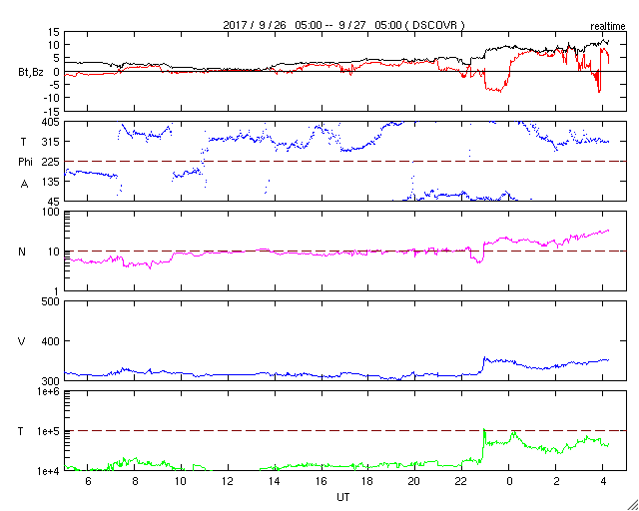Click the "100" tick on the N axis
The width and height of the screenshot is (639, 511).
tap(51, 213)
